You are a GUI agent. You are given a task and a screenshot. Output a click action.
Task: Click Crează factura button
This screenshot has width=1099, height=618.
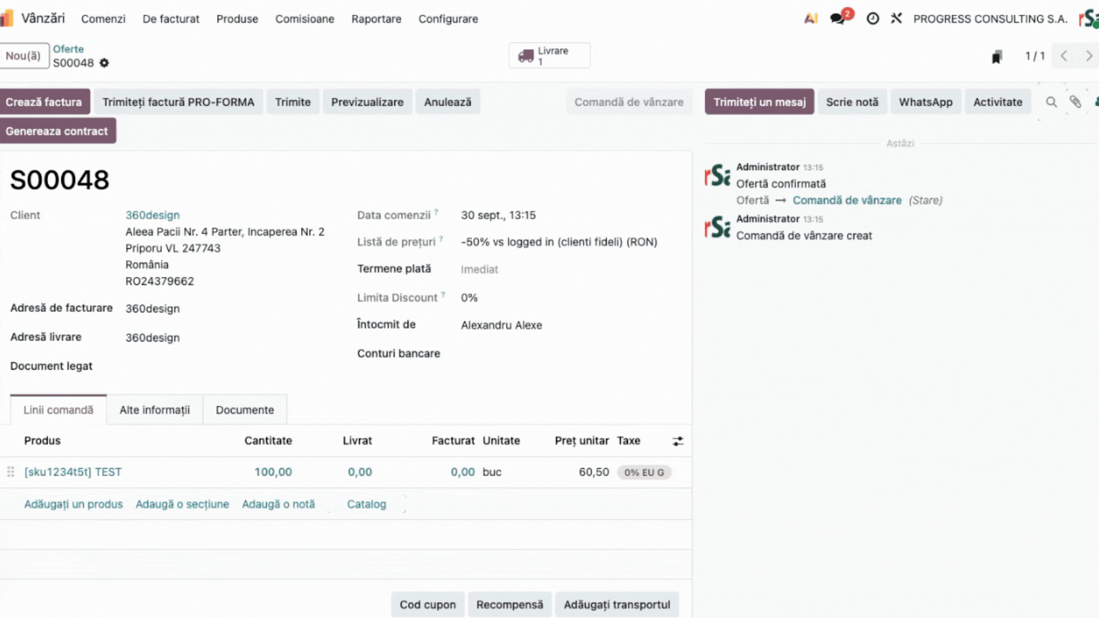tap(44, 102)
